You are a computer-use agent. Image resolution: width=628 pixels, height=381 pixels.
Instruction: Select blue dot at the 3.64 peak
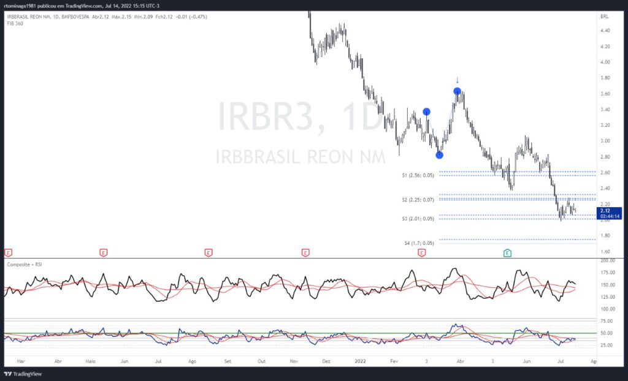[x=457, y=91]
